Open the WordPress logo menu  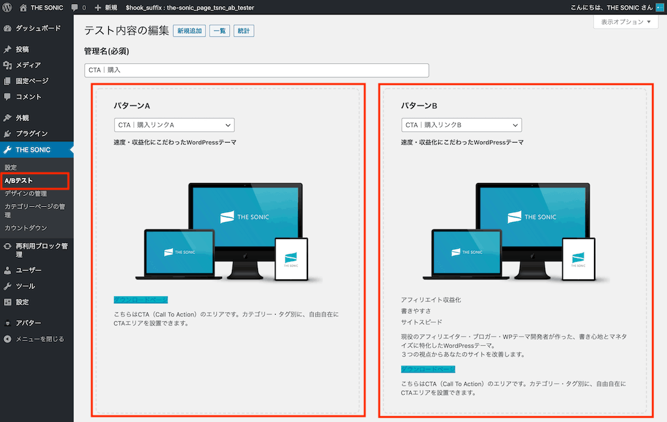tap(7, 7)
